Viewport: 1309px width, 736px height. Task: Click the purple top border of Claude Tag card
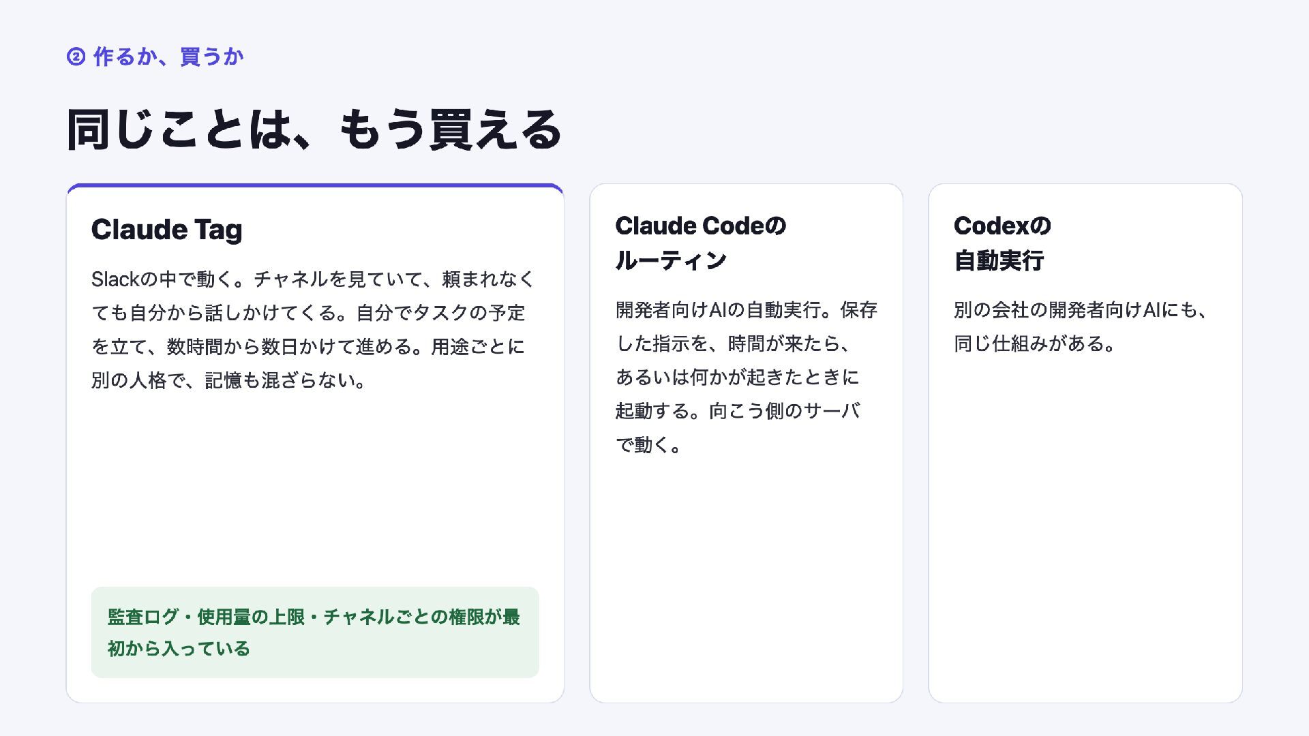click(315, 185)
